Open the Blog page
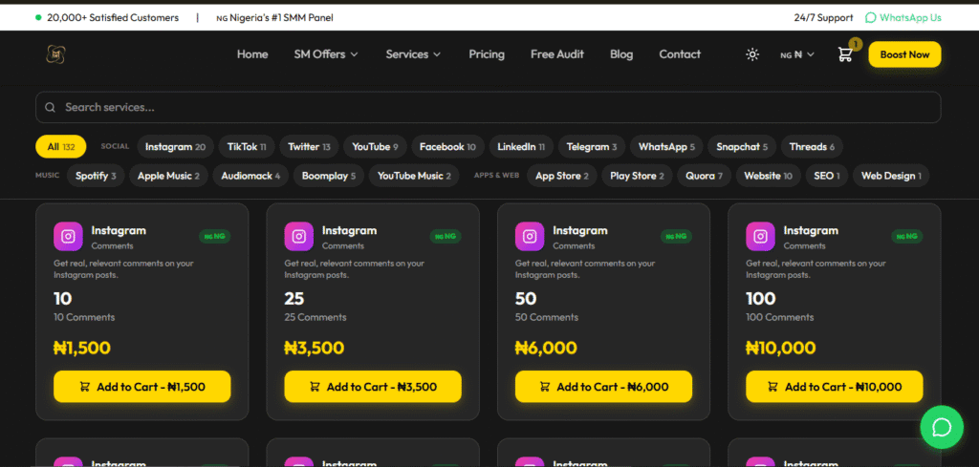Screen dimensions: 979x467 coord(621,54)
